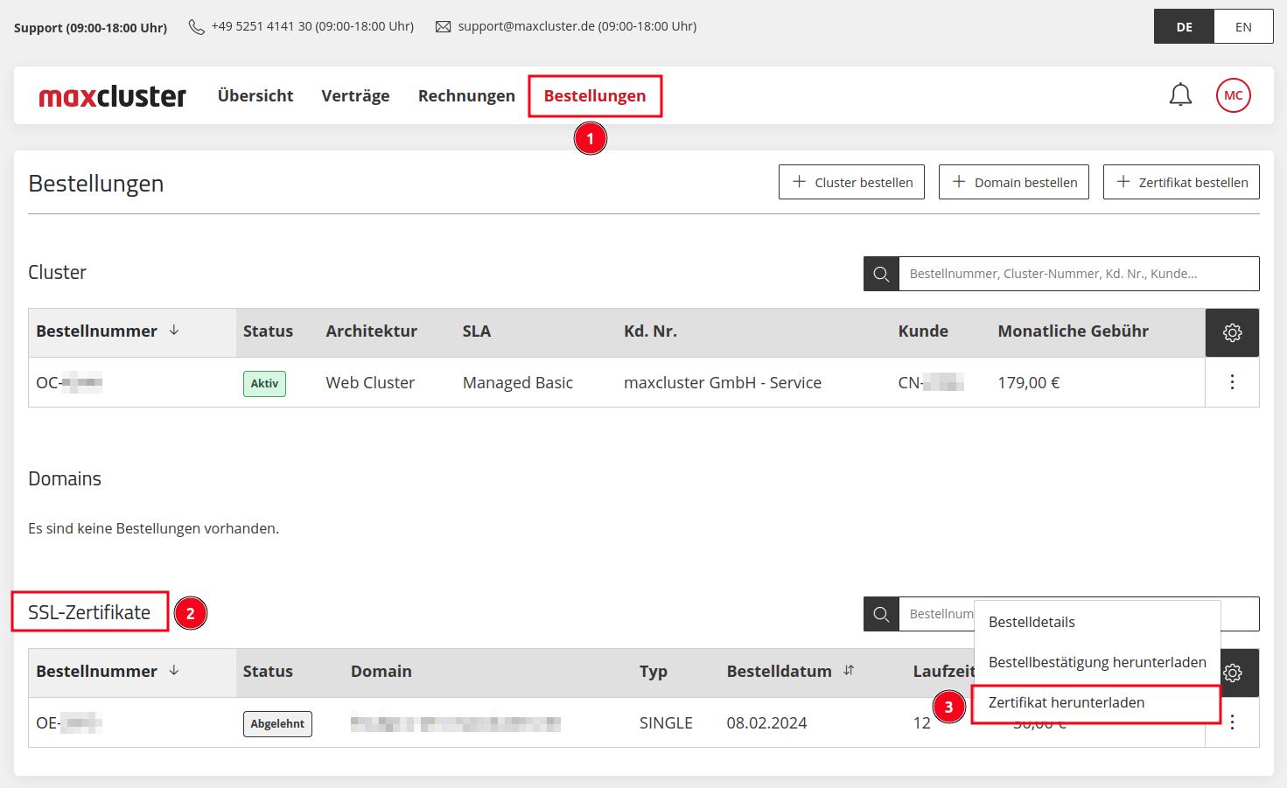This screenshot has width=1287, height=788.
Task: Sort SSL table by Bestellnummer arrow
Action: [174, 671]
